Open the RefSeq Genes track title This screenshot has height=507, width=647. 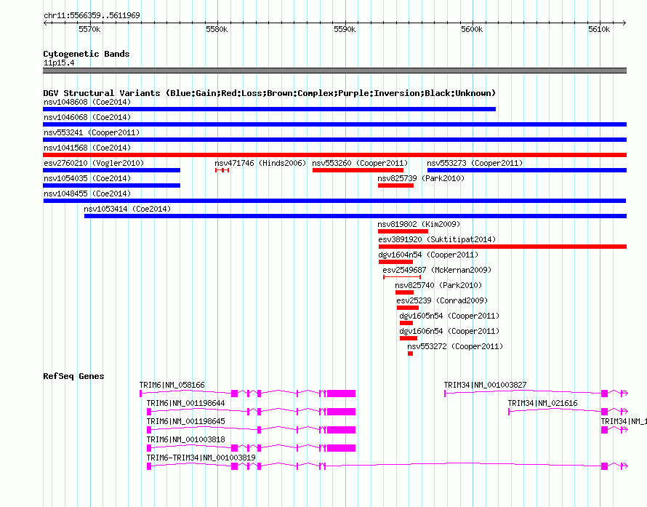click(x=73, y=376)
